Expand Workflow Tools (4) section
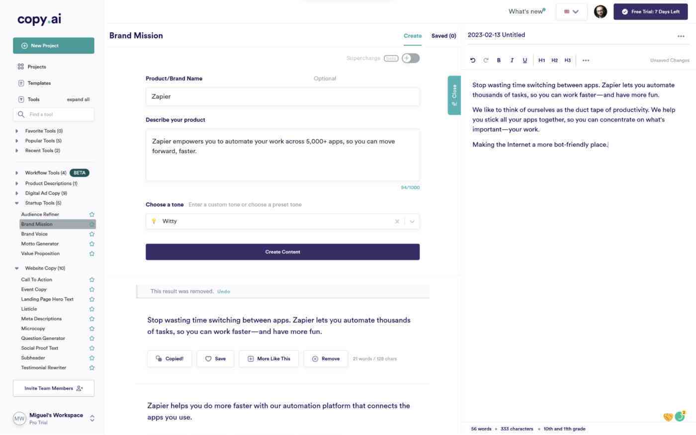Image resolution: width=696 pixels, height=435 pixels. 17,173
